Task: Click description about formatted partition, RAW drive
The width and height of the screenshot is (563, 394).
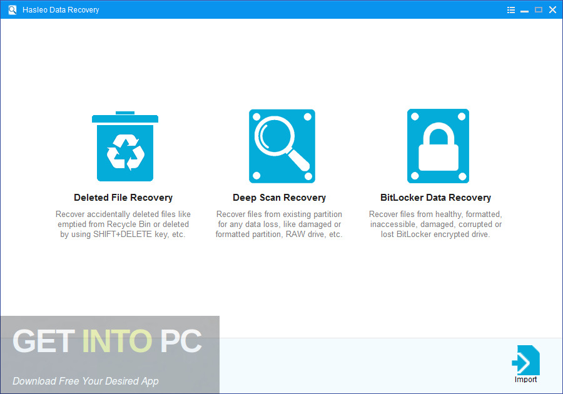Action: tap(279, 225)
